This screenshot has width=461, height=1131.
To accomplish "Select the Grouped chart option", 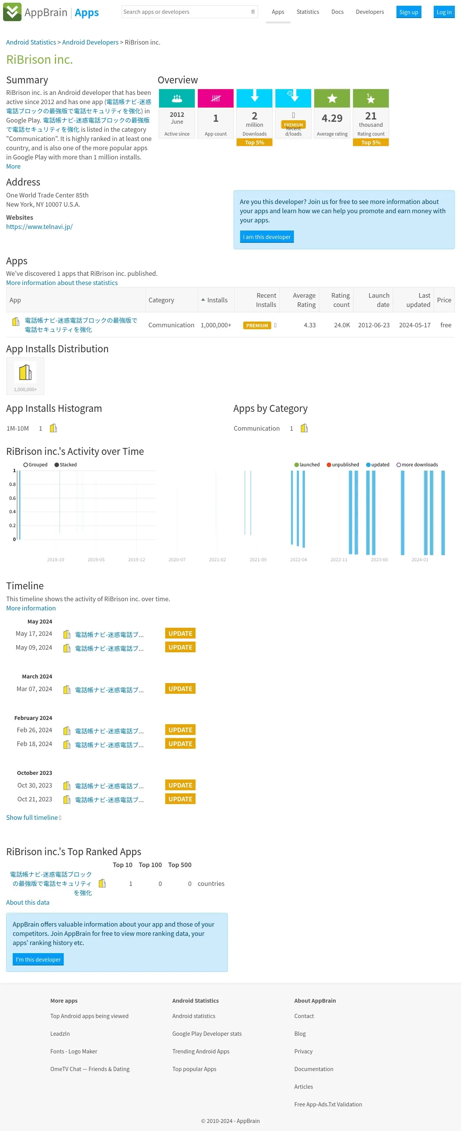I will [x=35, y=464].
